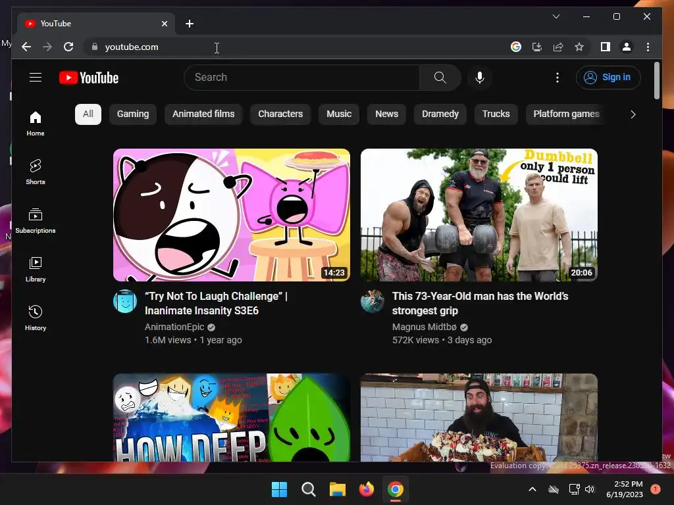Select the Trucks chip
Viewport: 674px width, 505px height.
(x=496, y=114)
